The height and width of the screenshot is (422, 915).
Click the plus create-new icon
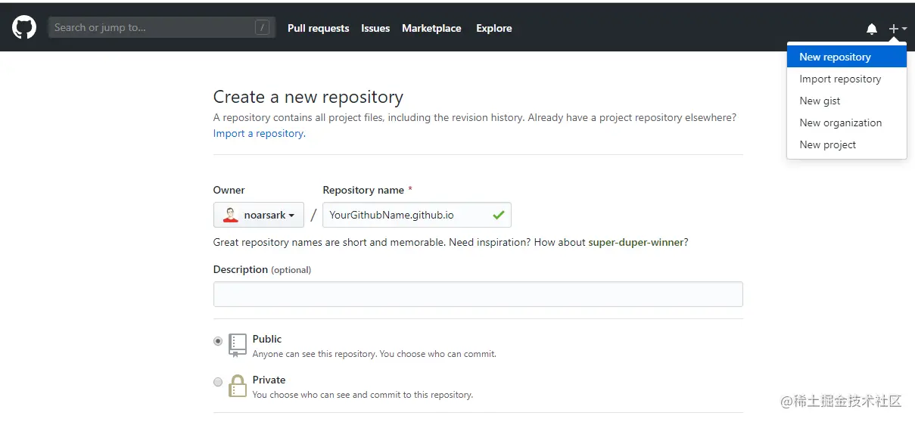(x=894, y=29)
